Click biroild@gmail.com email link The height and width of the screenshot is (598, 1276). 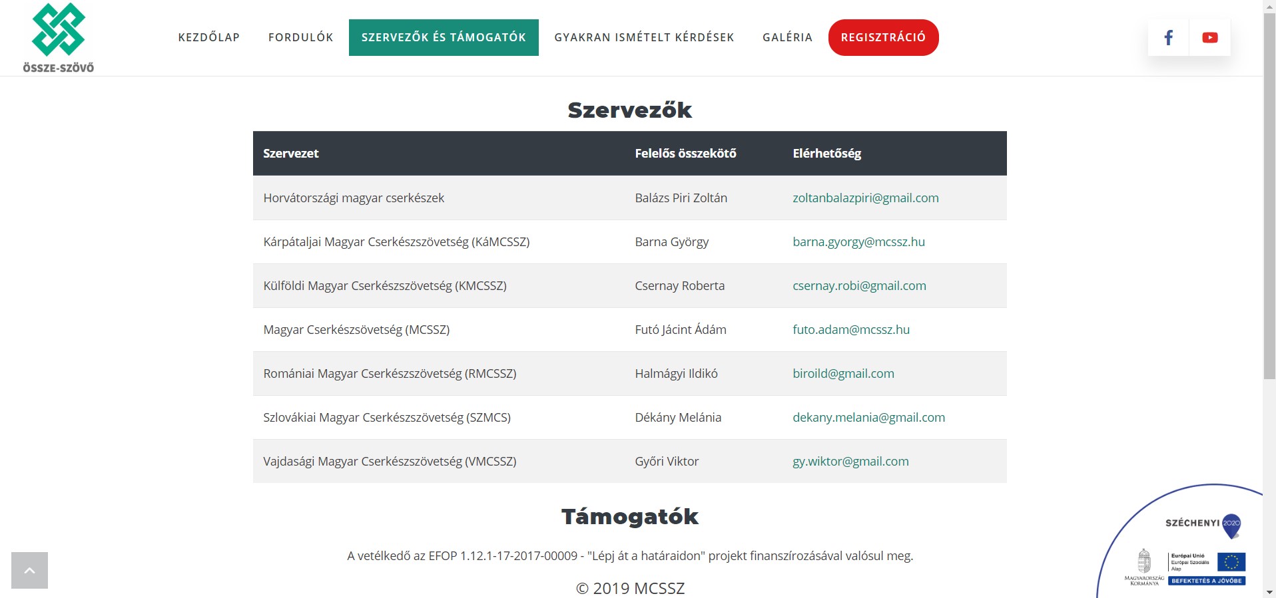tap(843, 373)
